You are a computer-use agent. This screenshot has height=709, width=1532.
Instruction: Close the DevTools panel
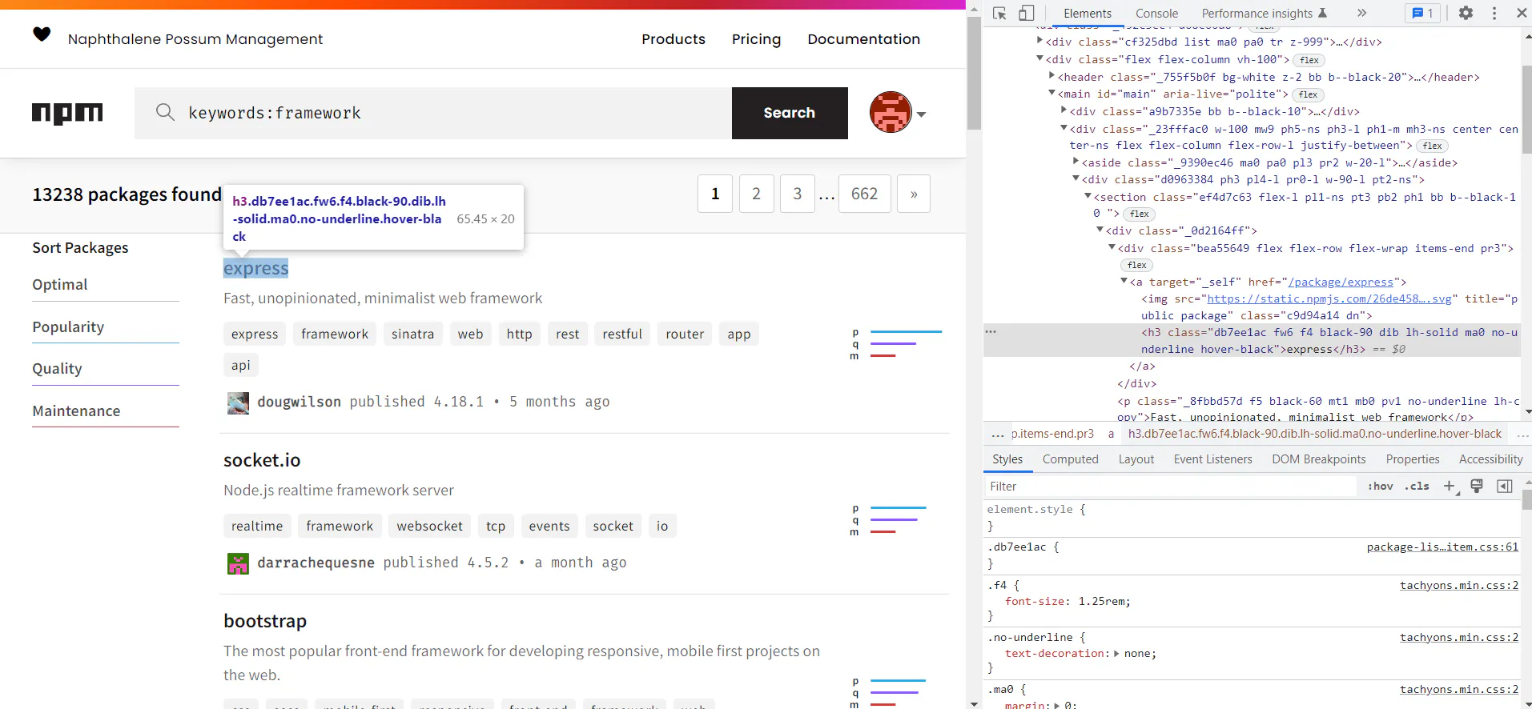click(1521, 13)
